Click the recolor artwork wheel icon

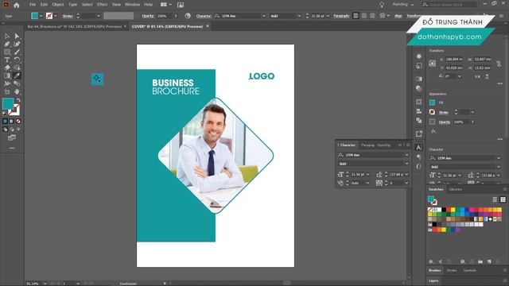188,16
